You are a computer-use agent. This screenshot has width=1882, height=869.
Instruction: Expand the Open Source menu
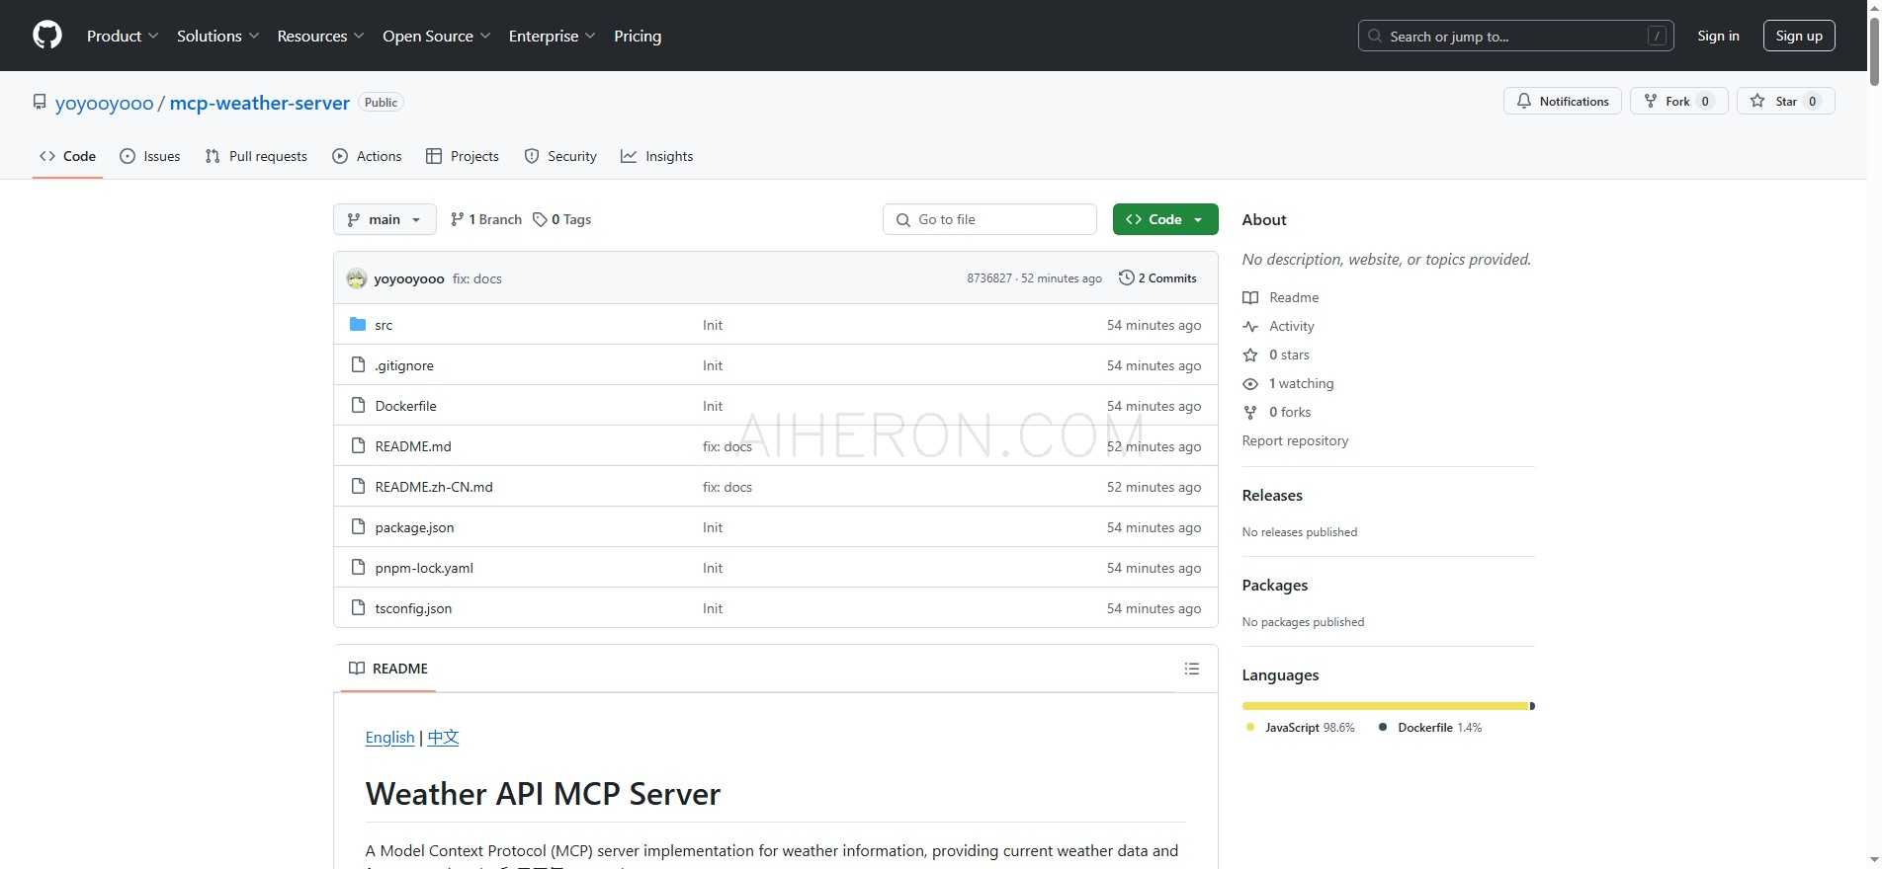[x=436, y=36]
